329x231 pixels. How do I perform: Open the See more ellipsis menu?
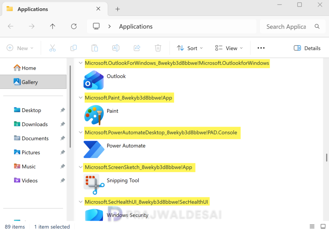(x=261, y=48)
